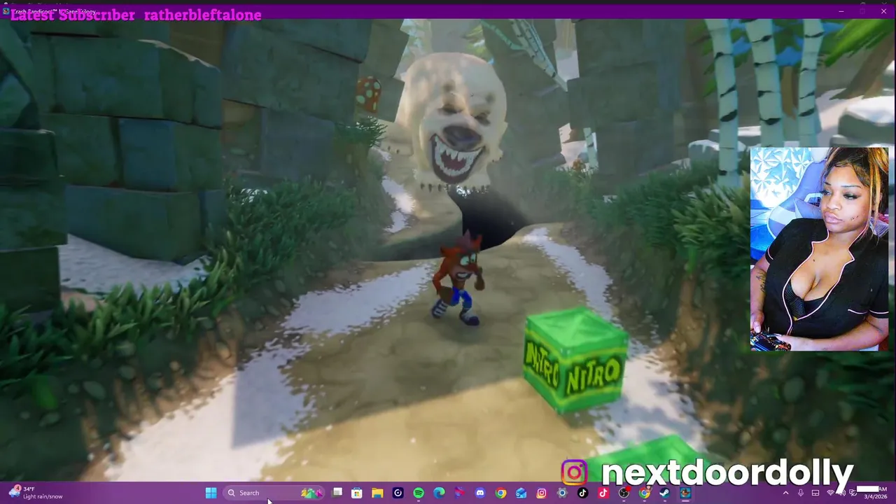Open Steam from the taskbar
This screenshot has width=896, height=504.
coord(664,493)
